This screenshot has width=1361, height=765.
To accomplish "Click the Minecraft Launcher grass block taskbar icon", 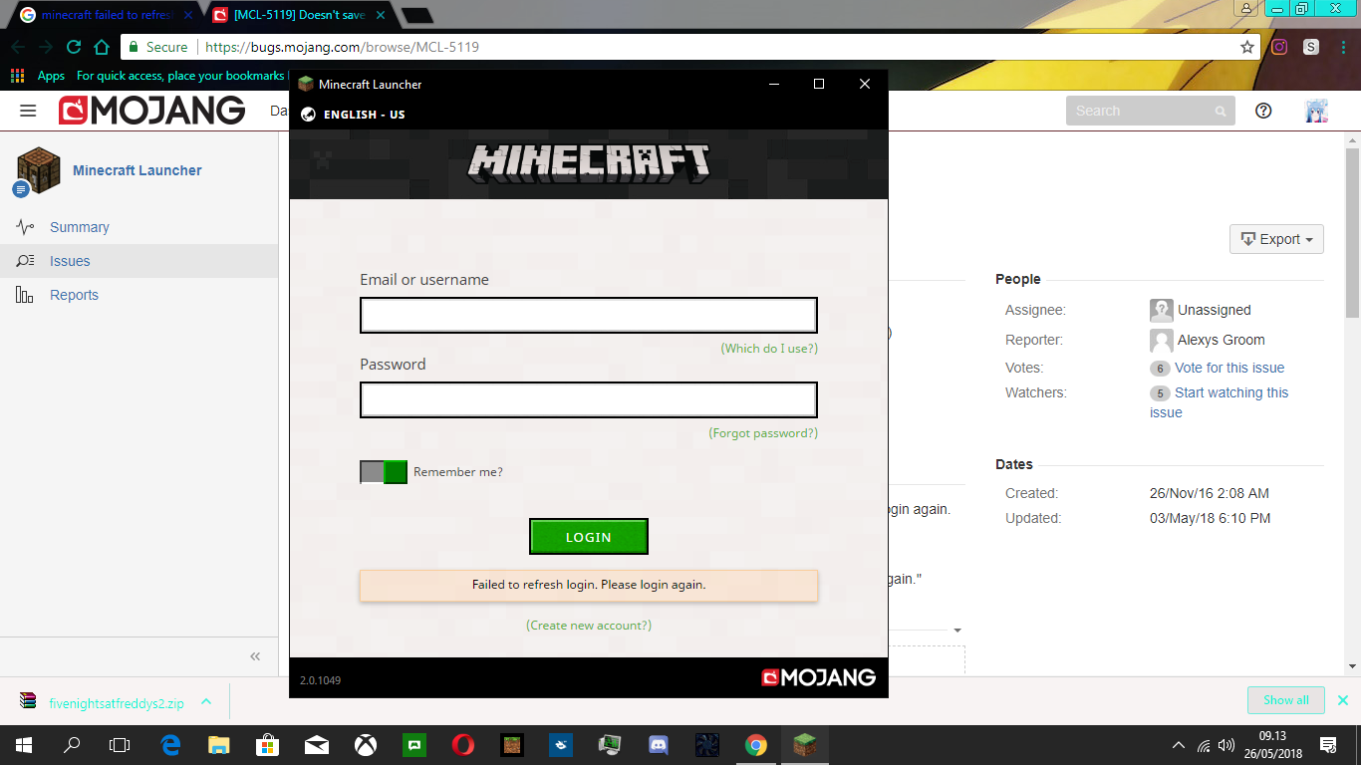I will pyautogui.click(x=805, y=744).
